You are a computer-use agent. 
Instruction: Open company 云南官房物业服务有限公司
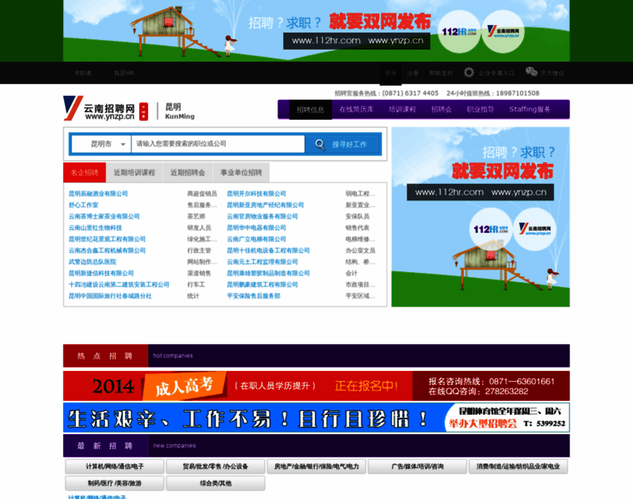pos(262,216)
